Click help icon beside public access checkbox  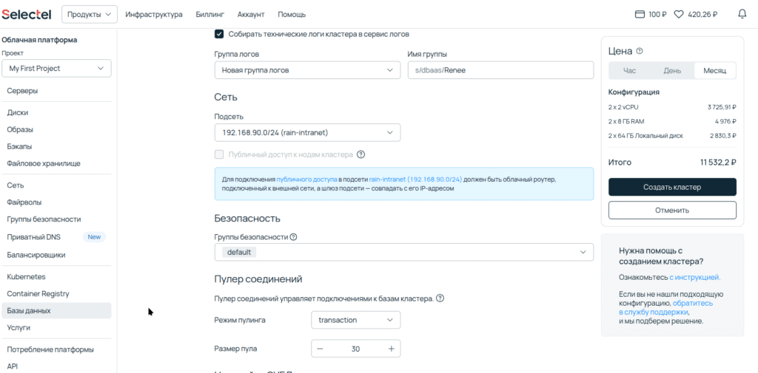click(x=361, y=154)
